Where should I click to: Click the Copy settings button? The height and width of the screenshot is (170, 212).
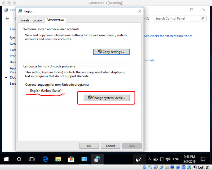(111, 52)
